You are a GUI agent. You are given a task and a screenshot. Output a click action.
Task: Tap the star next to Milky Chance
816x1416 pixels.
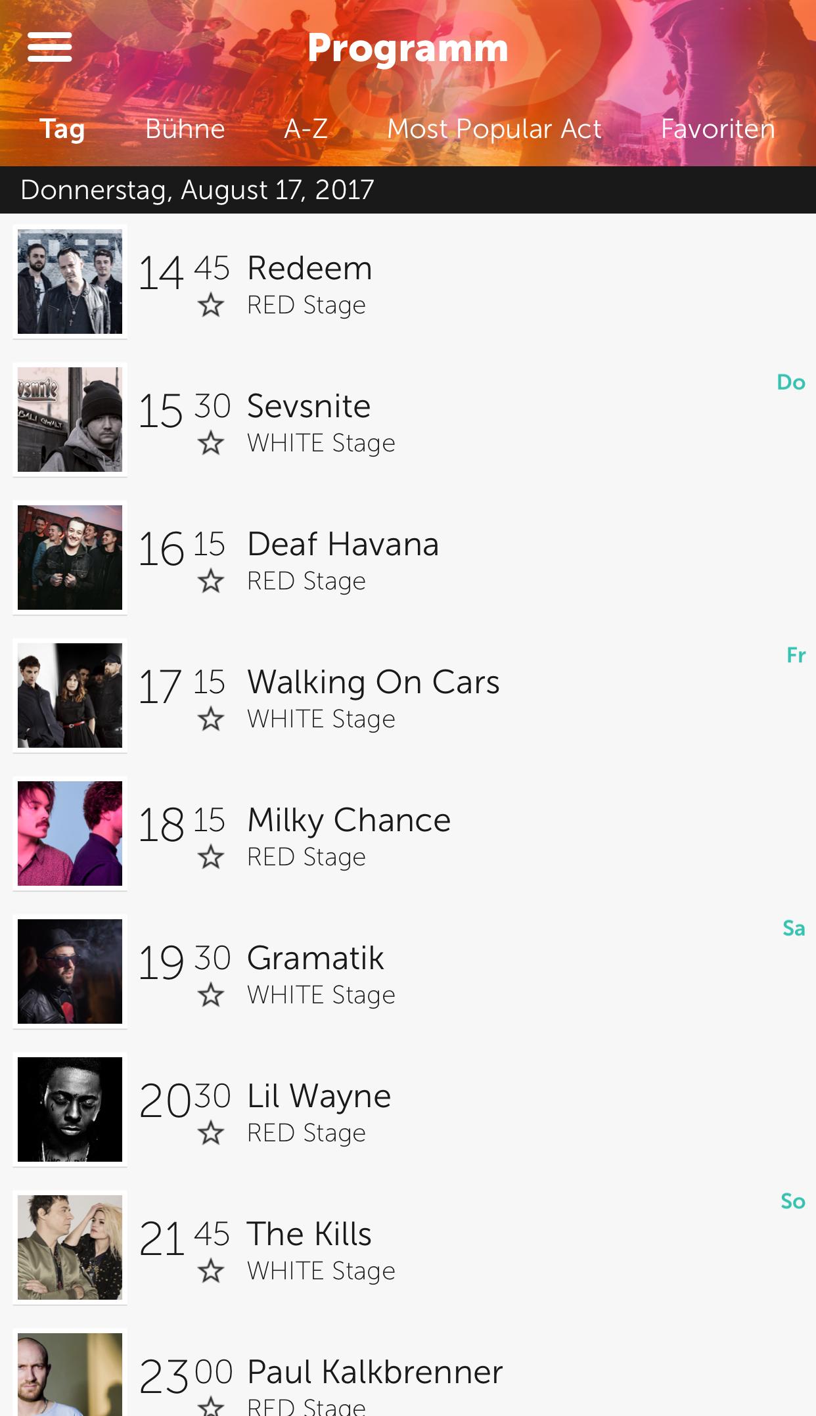(210, 857)
